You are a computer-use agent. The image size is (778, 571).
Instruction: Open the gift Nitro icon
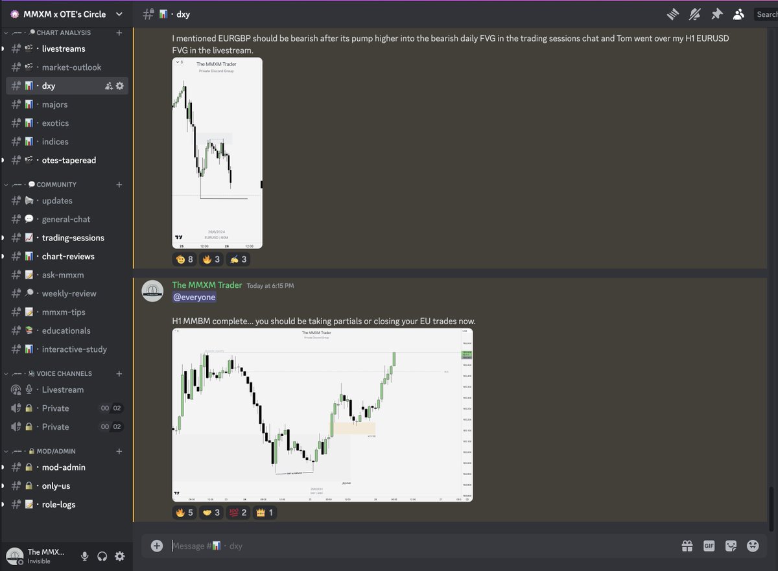click(x=687, y=546)
